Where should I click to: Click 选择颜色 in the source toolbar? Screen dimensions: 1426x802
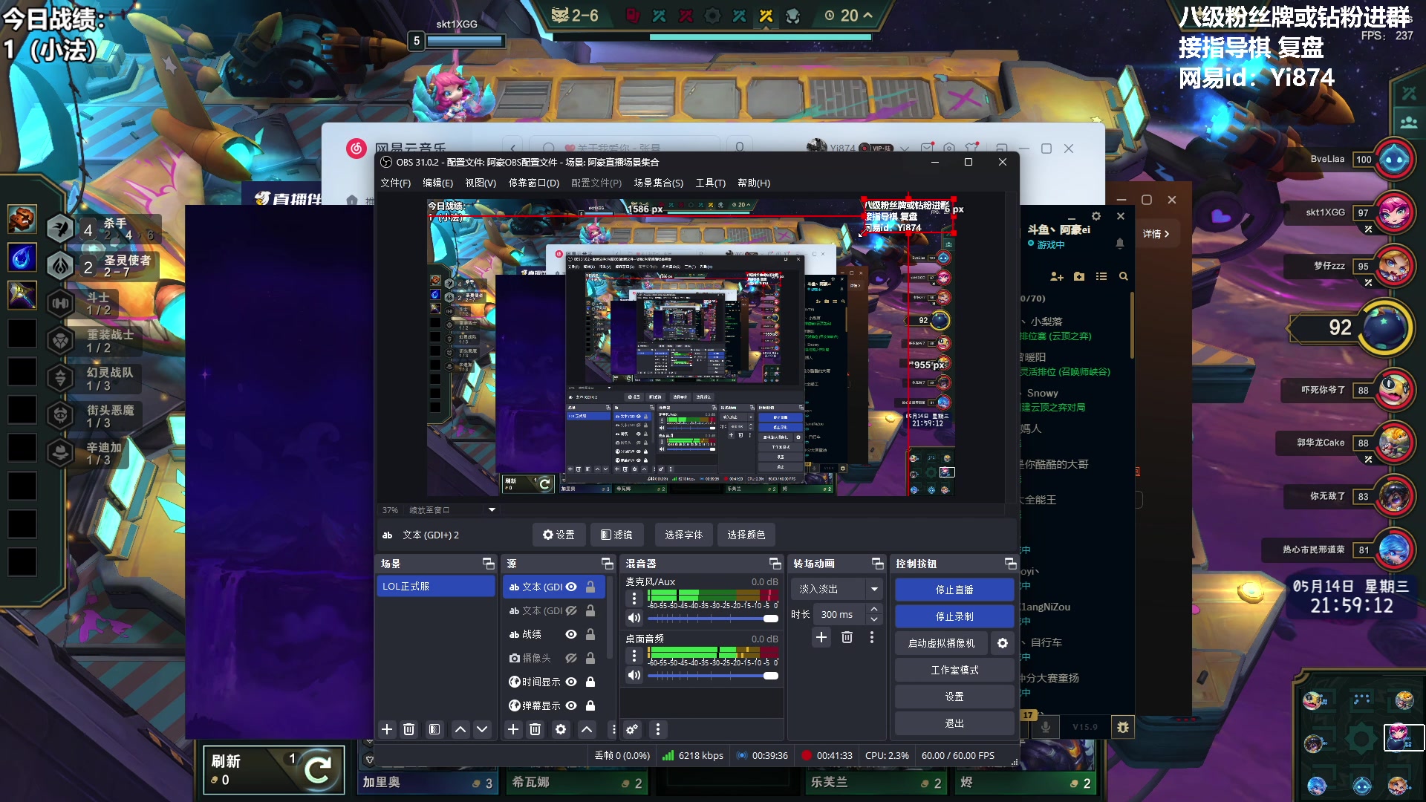(746, 535)
